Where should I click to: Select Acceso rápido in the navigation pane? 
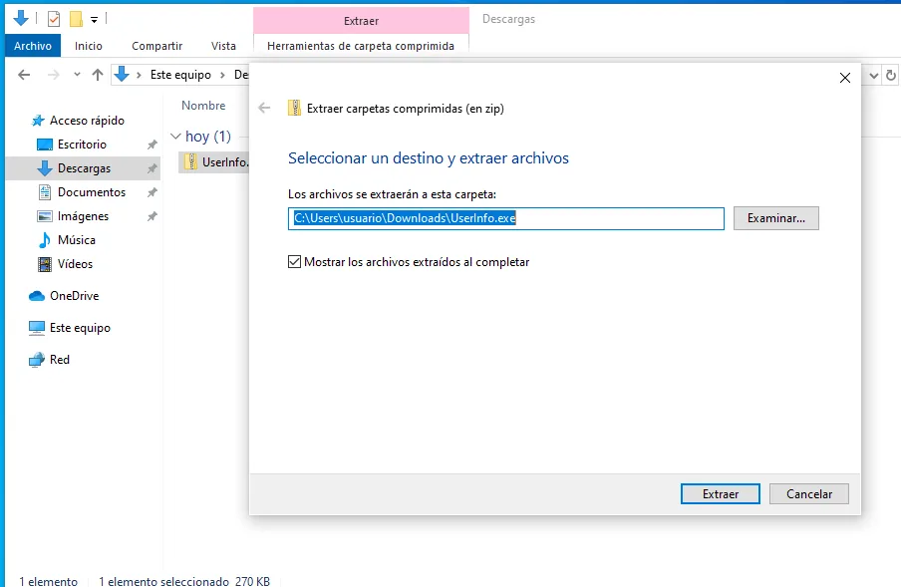pos(87,121)
